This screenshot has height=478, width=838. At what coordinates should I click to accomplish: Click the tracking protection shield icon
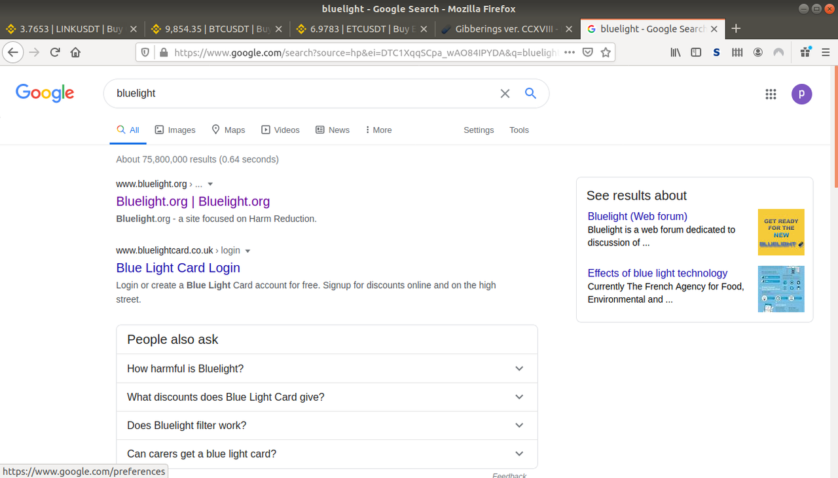click(145, 52)
